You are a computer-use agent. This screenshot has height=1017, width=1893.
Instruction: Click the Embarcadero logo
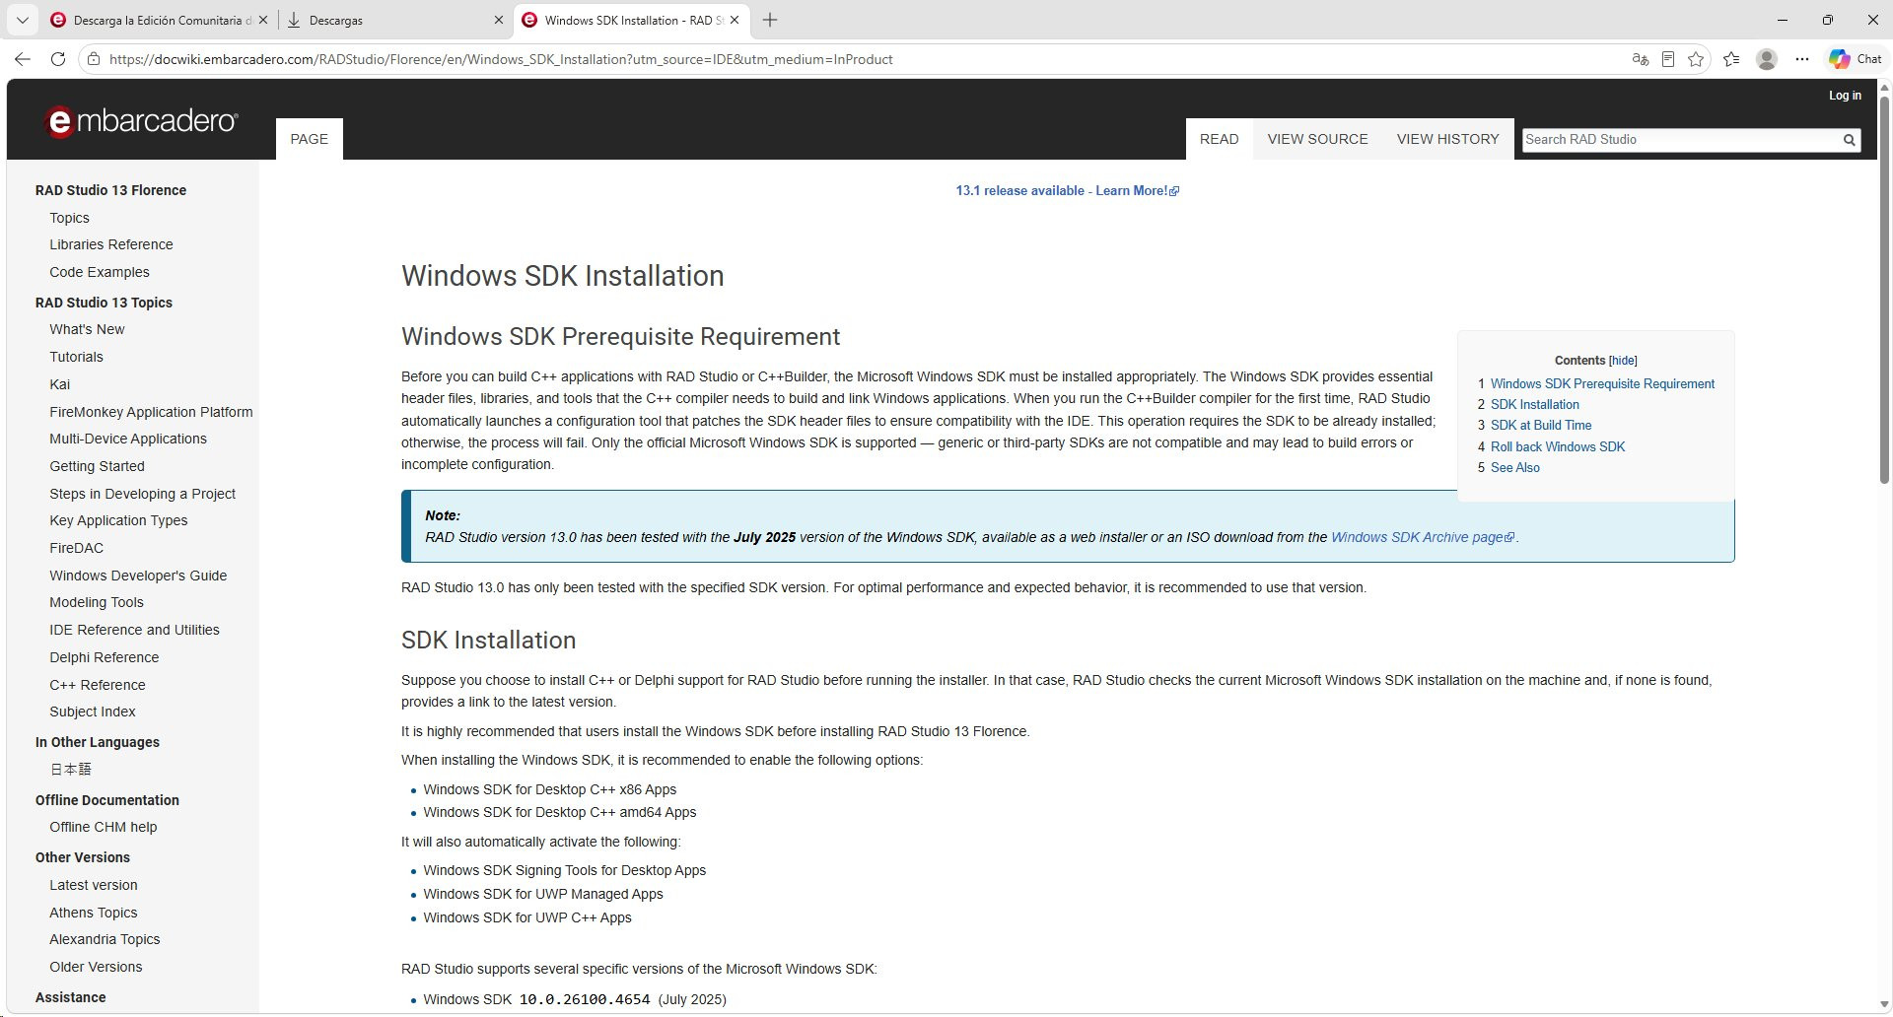[141, 121]
